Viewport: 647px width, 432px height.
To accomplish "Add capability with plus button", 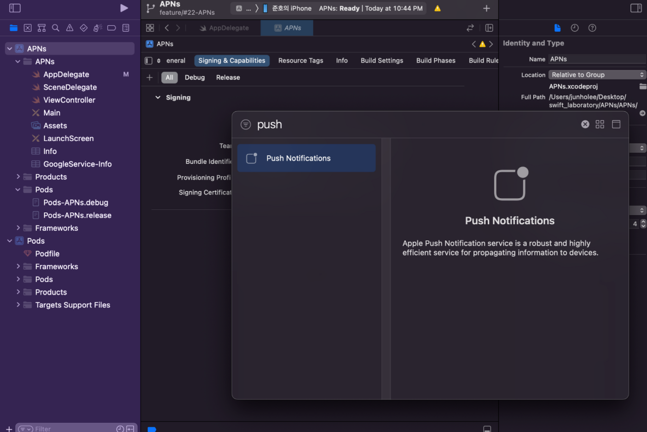I will pyautogui.click(x=150, y=78).
